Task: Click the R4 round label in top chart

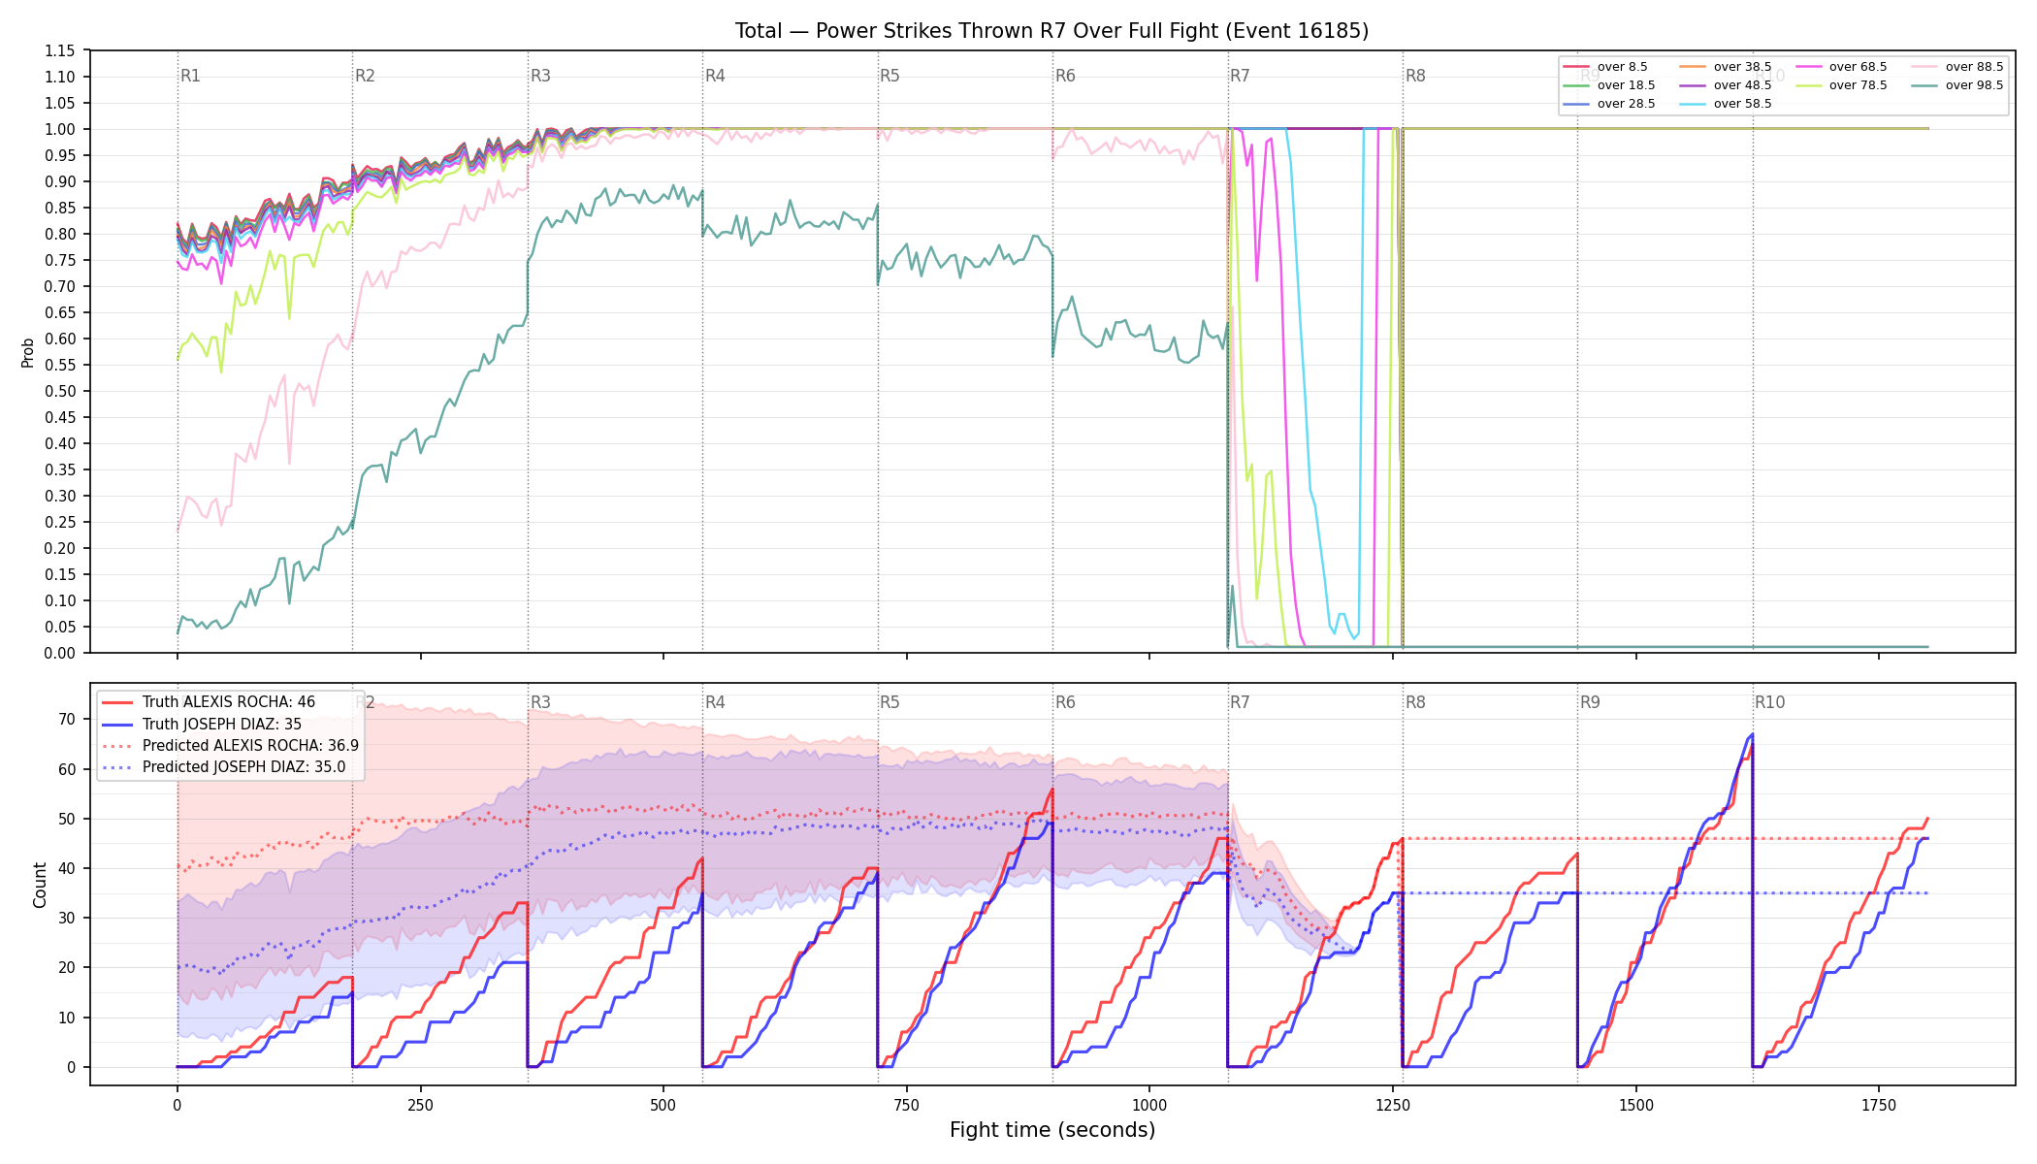Action: [x=715, y=76]
